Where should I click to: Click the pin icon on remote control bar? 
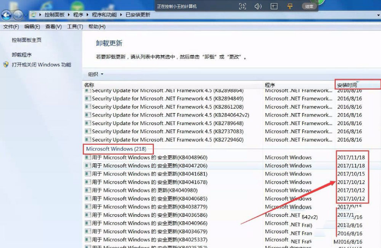(289, 7)
